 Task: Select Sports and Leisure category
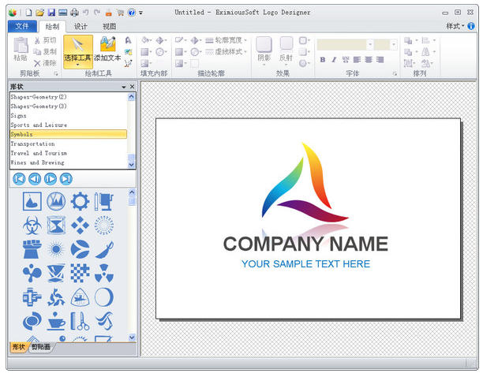(x=69, y=125)
